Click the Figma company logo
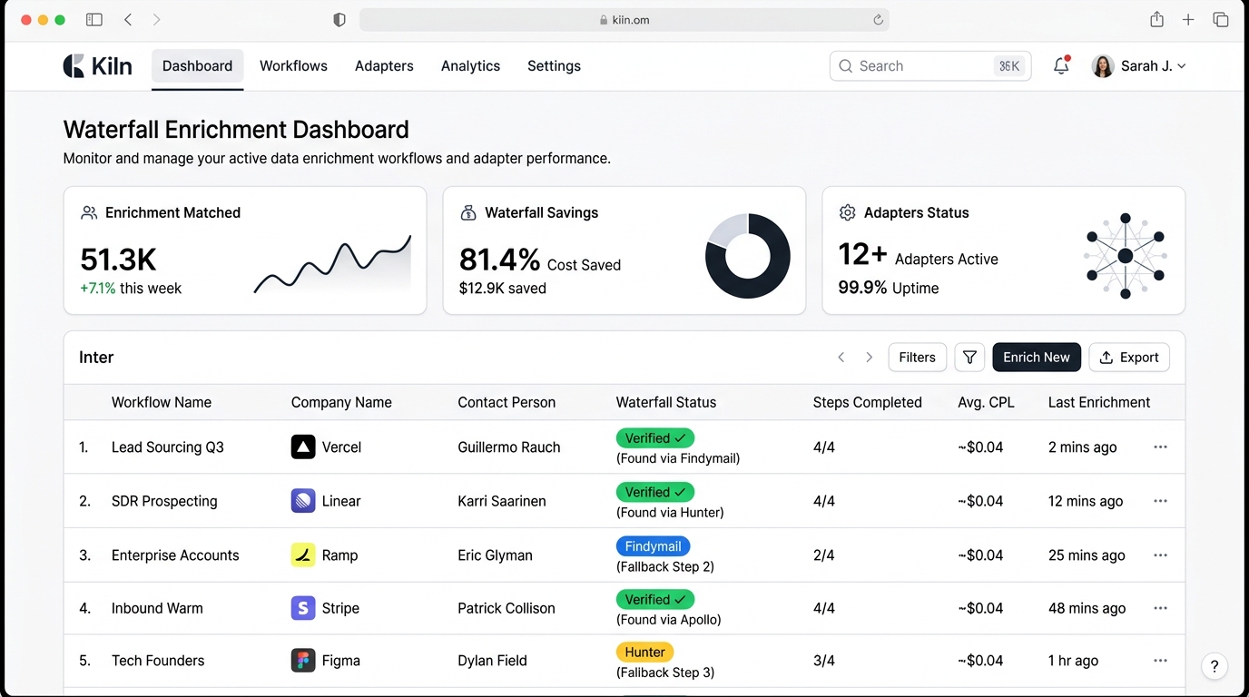Image resolution: width=1249 pixels, height=697 pixels. click(x=303, y=661)
